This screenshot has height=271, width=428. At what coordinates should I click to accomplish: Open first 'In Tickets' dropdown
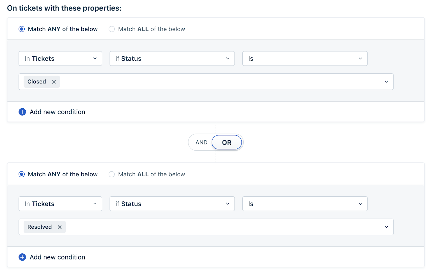tap(60, 59)
